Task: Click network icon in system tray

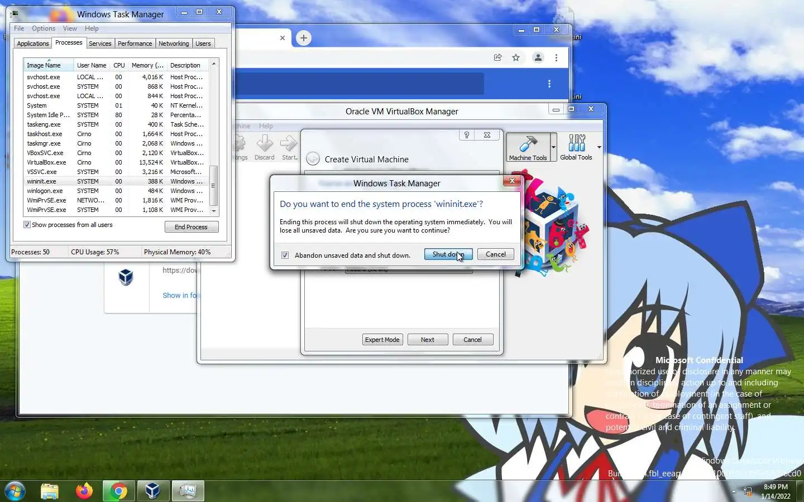Action: [x=748, y=491]
